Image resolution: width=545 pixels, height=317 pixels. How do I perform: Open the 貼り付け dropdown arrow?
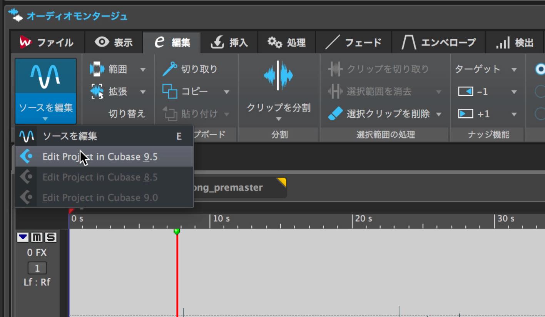click(227, 114)
